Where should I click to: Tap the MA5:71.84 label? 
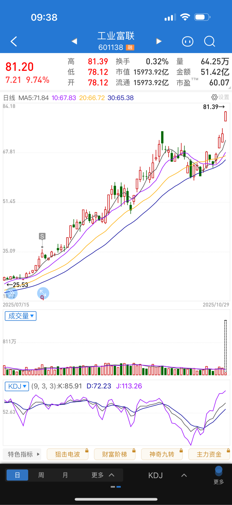tap(34, 98)
